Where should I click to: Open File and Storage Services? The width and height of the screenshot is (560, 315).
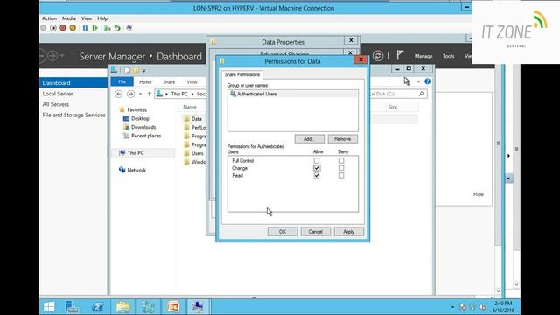(73, 115)
